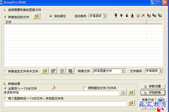
Task: Enable 使用固定文件/文件夹 checkbox
Action: tap(85, 88)
